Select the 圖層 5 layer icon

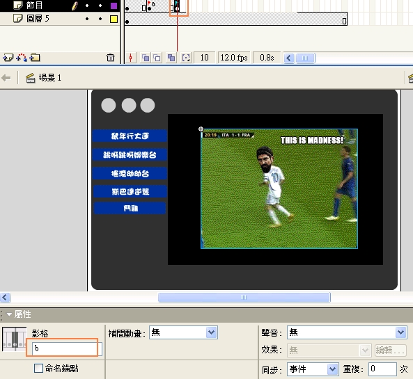click(17, 18)
